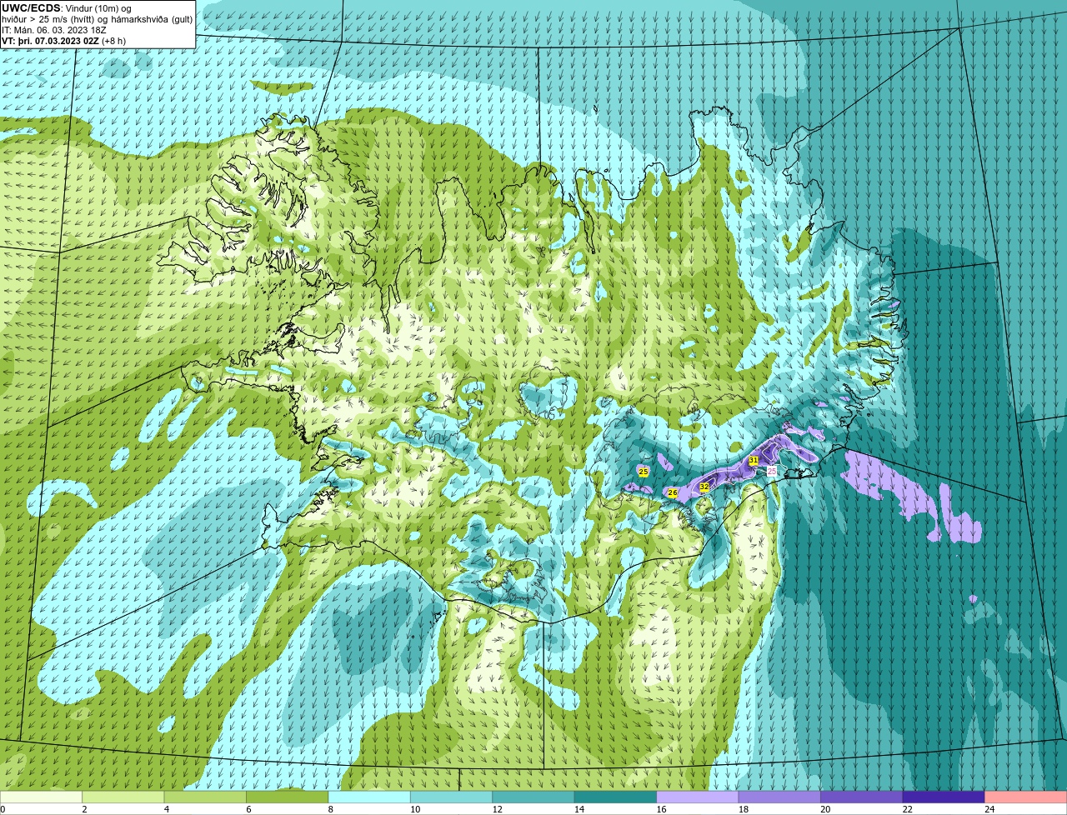Click the 8–10 m/s pale cyan legend swatch
Viewport: 1067px width, 815px height.
[x=370, y=797]
